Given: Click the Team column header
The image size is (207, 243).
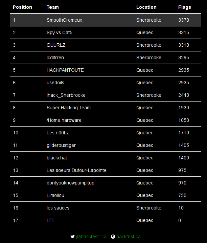Looking at the screenshot, I should (x=52, y=7).
